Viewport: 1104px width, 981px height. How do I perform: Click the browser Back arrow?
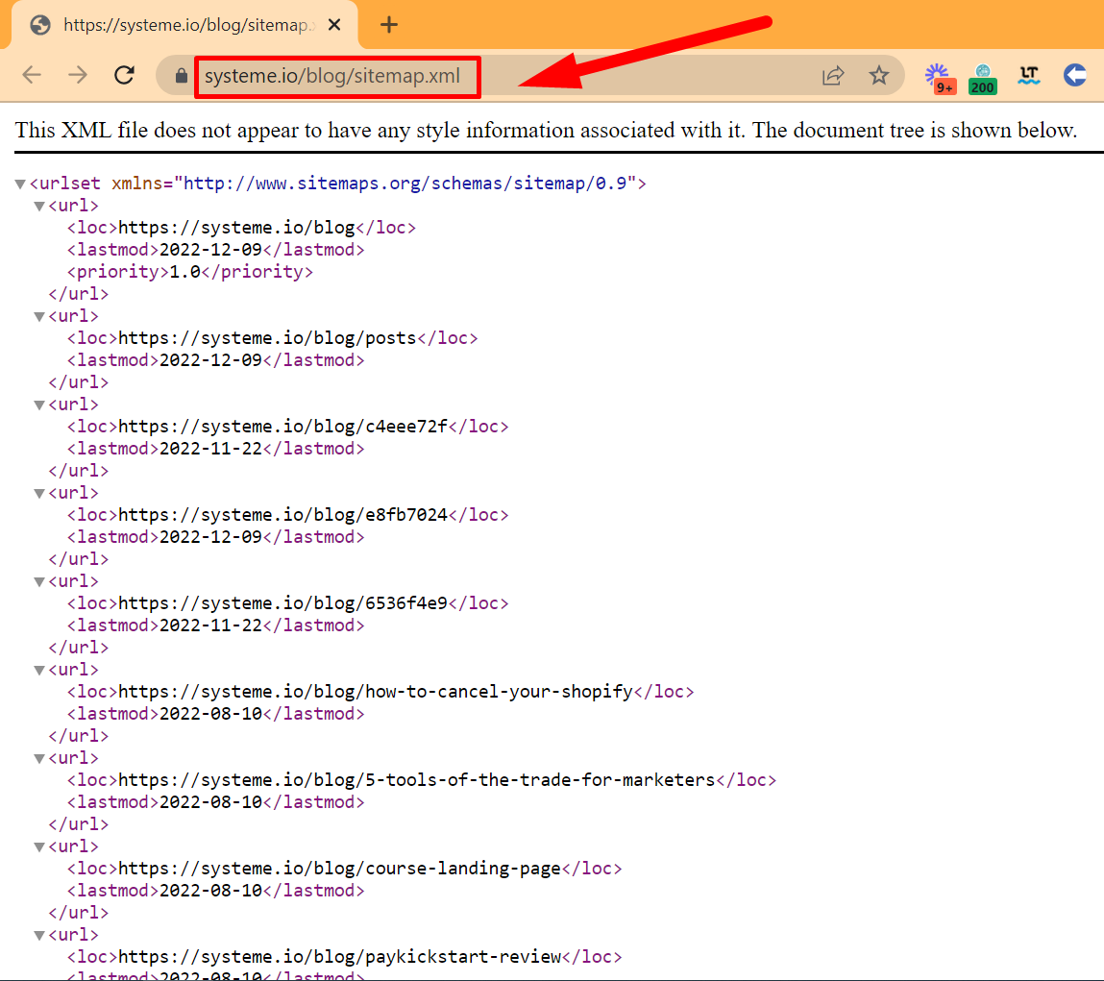pyautogui.click(x=32, y=75)
